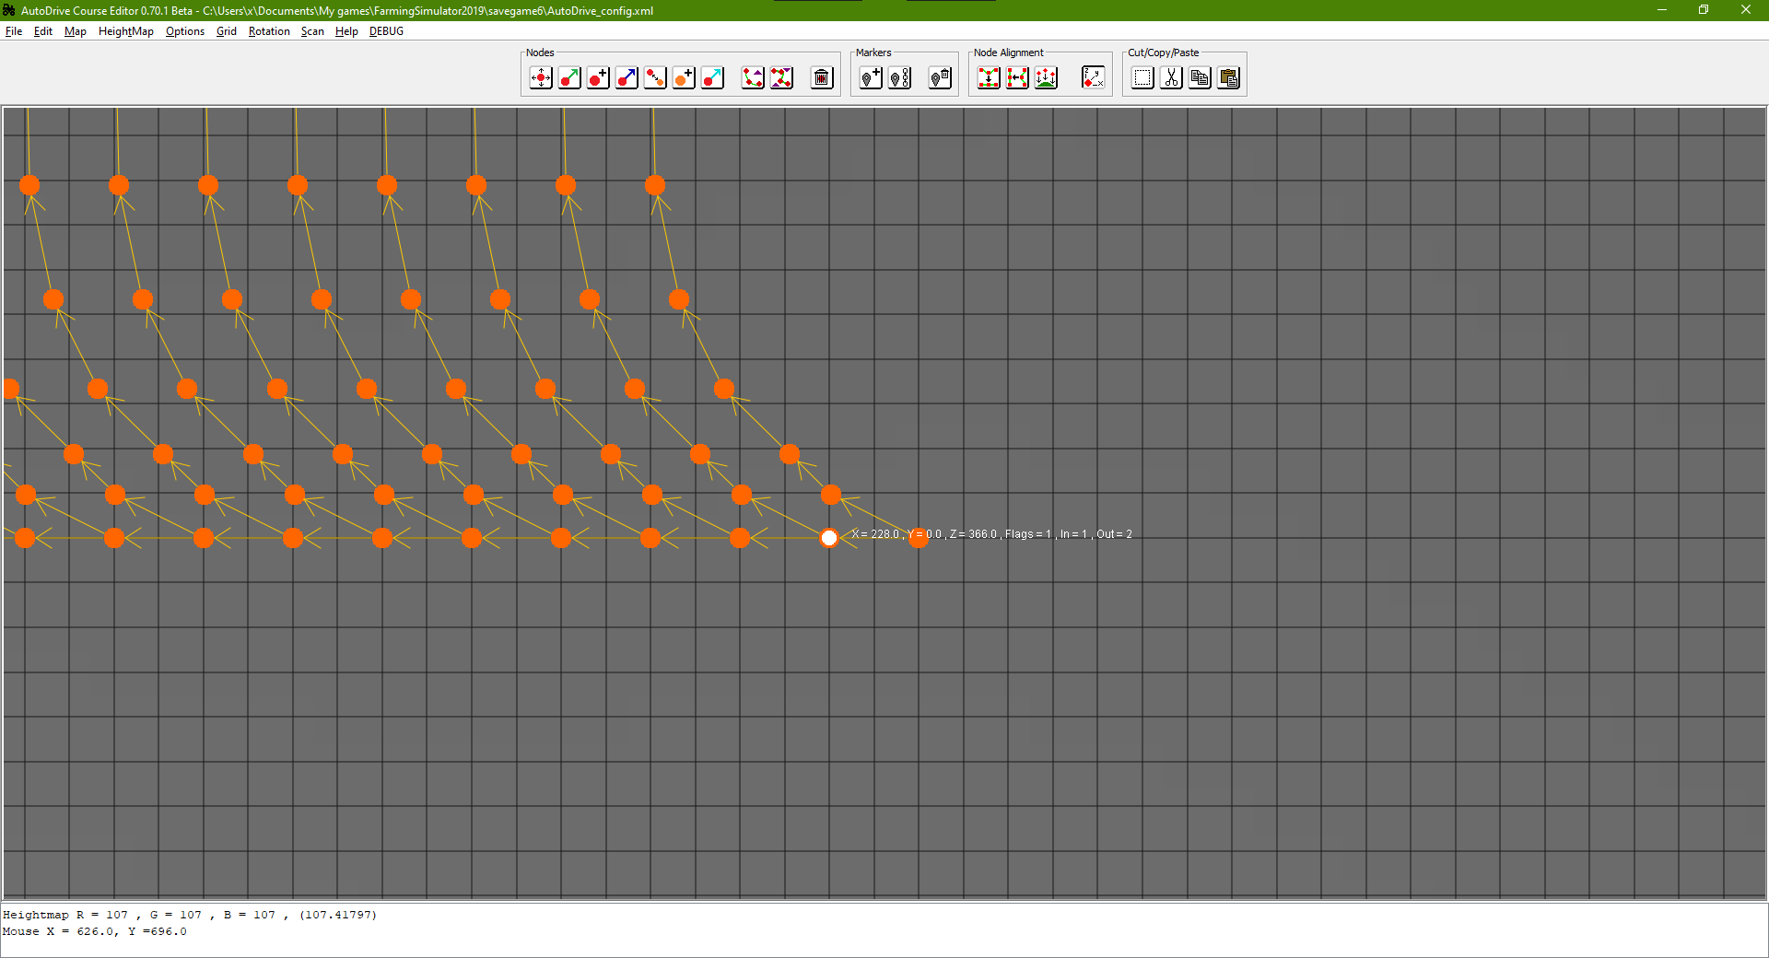Viewport: 1769px width, 958px height.
Task: Click the Cut scissors icon
Action: pos(1171,78)
